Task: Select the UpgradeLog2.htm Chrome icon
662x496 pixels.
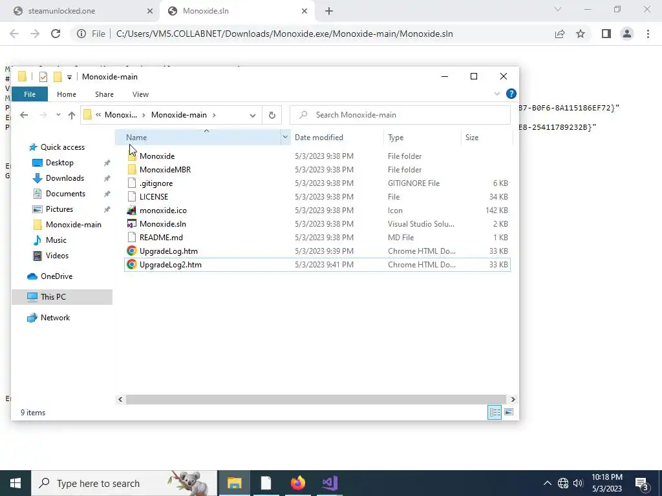Action: click(132, 264)
